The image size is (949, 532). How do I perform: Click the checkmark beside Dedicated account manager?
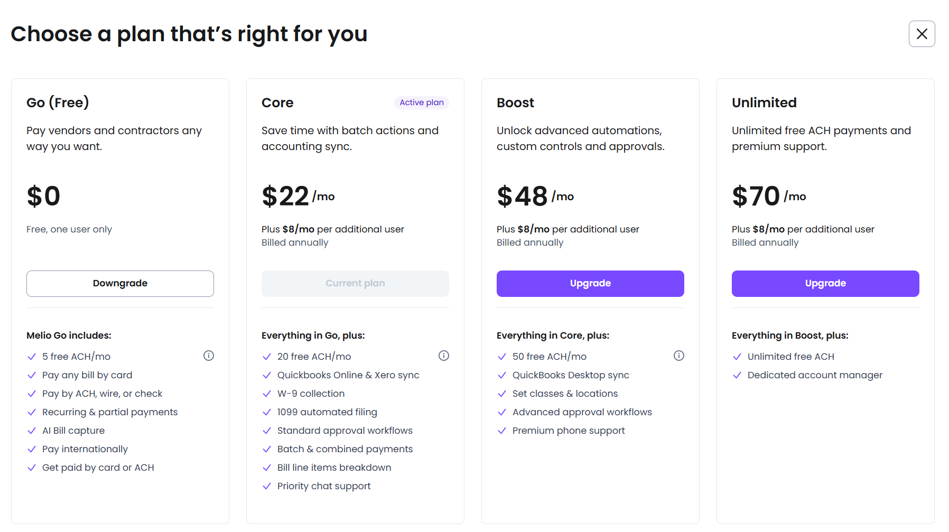pos(737,376)
